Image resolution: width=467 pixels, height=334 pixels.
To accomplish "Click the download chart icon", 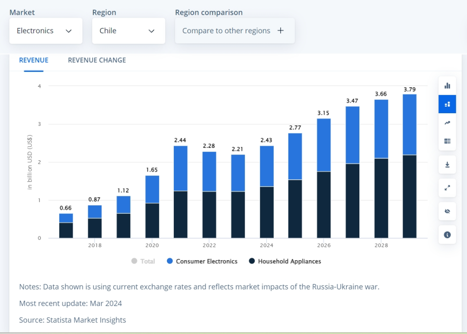I will click(447, 165).
